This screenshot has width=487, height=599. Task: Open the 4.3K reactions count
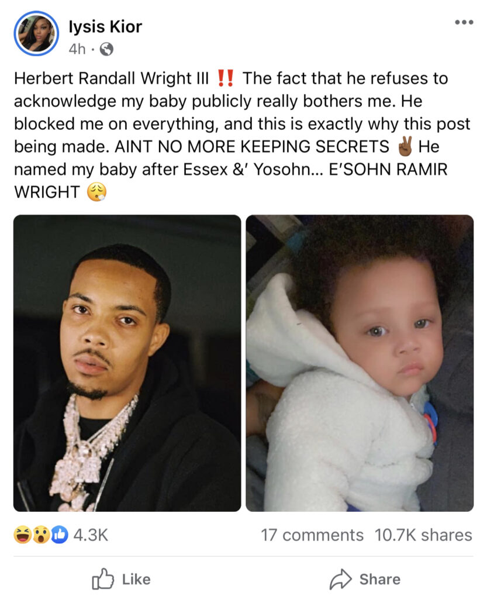[x=91, y=535]
